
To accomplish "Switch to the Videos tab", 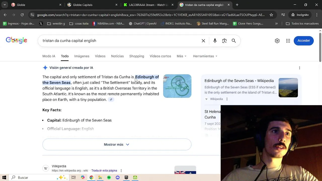I will [x=100, y=56].
